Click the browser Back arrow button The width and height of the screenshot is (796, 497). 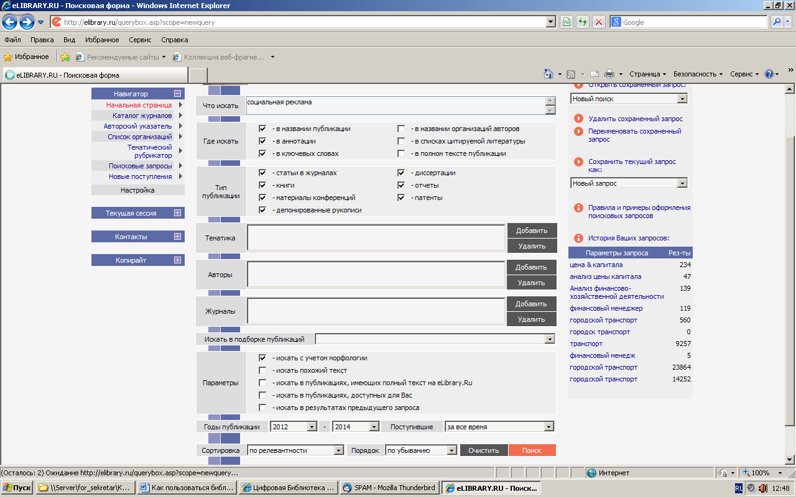point(9,22)
